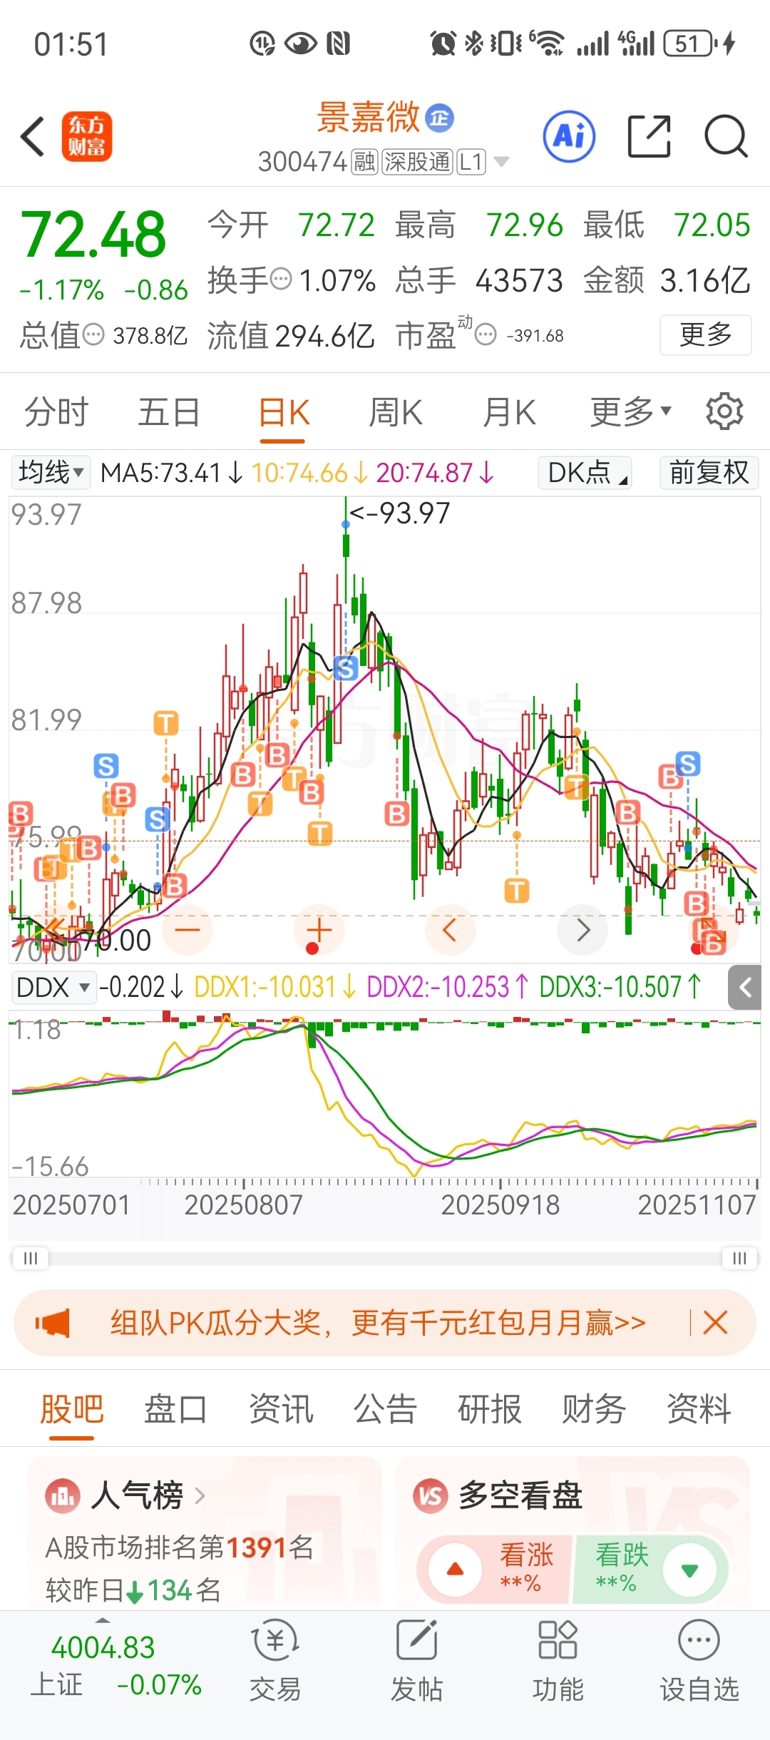Grab left handle of range slider
The image size is (770, 1740).
(30, 1258)
